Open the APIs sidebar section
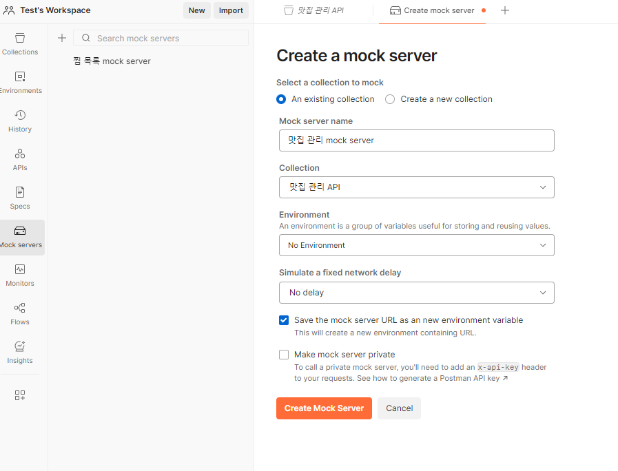618x471 pixels. coord(20,160)
